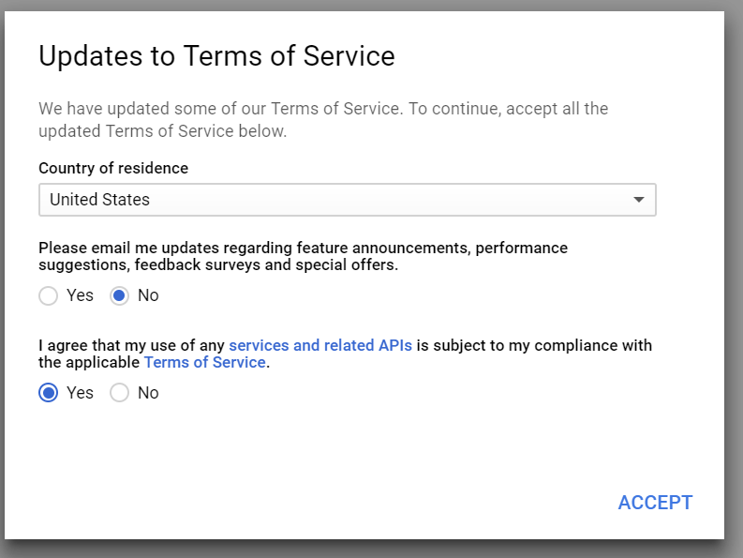Viewport: 743px width, 558px height.
Task: Click the arrow on the country selector
Action: pyautogui.click(x=638, y=200)
